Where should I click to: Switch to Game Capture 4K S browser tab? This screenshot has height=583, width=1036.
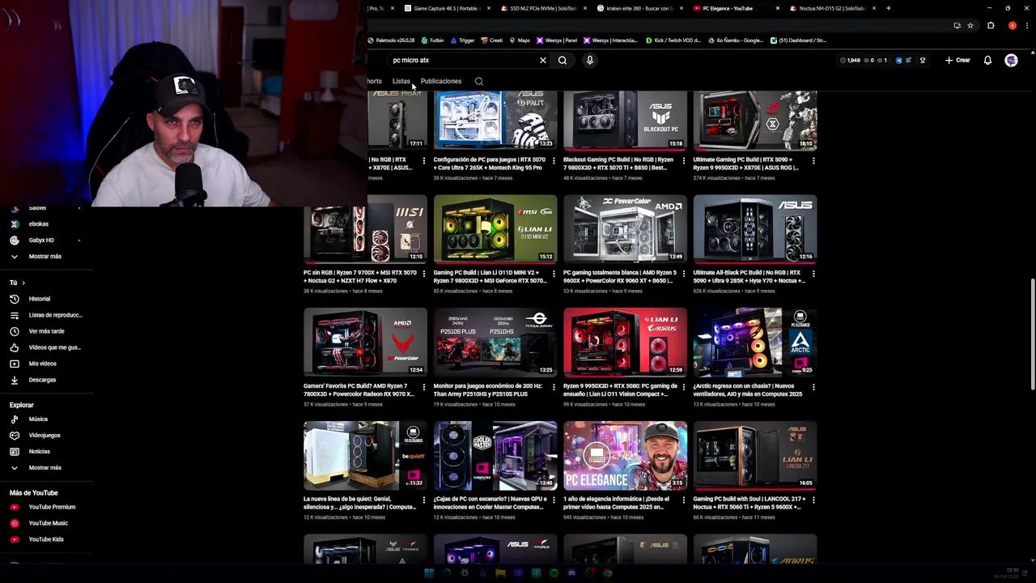tap(447, 8)
